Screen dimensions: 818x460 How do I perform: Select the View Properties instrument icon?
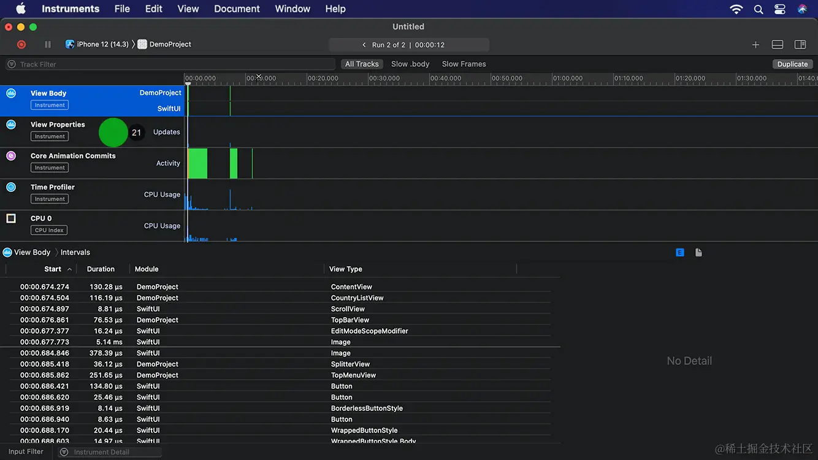11,125
